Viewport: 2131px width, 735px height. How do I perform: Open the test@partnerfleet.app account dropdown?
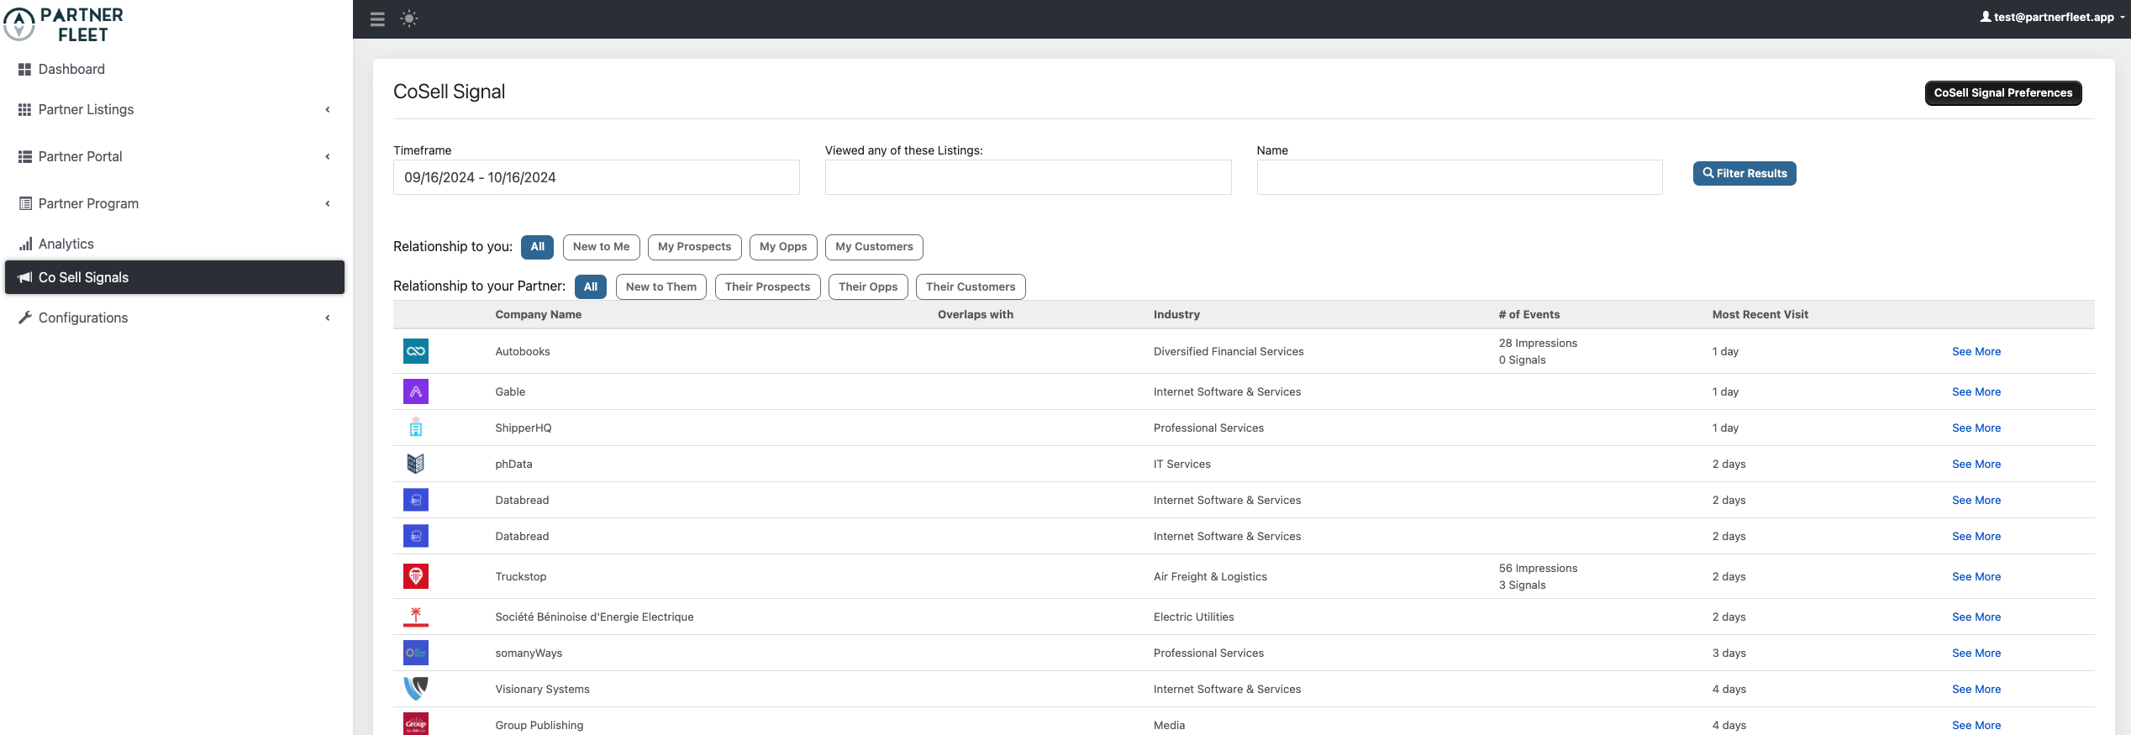(x=2053, y=17)
